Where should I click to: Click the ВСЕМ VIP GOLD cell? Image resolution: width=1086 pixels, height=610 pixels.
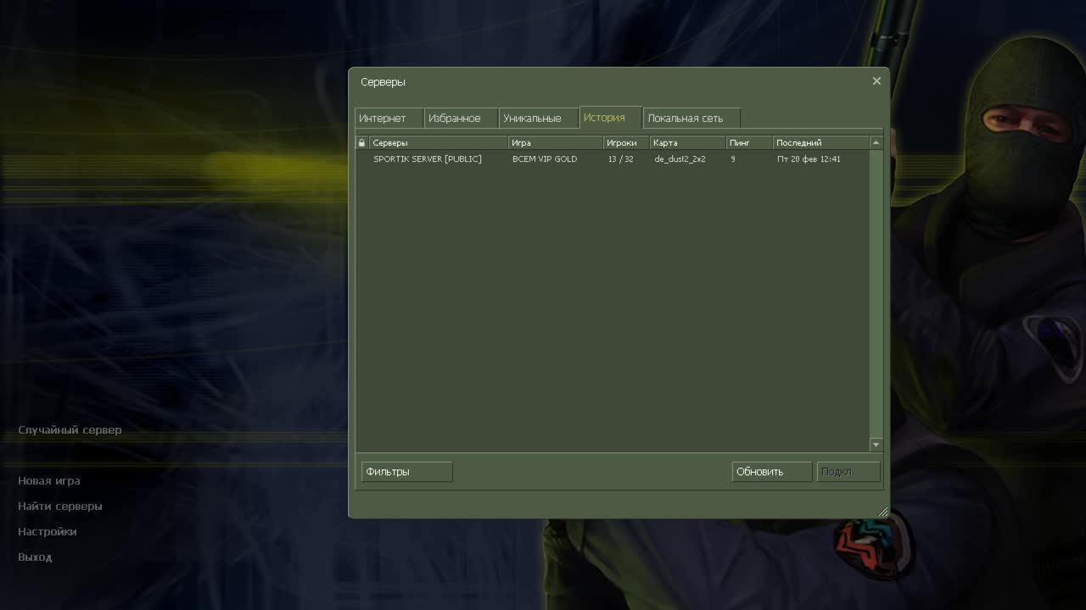pyautogui.click(x=545, y=159)
